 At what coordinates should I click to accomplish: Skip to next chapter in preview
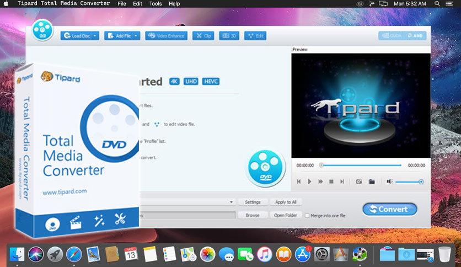click(x=342, y=181)
